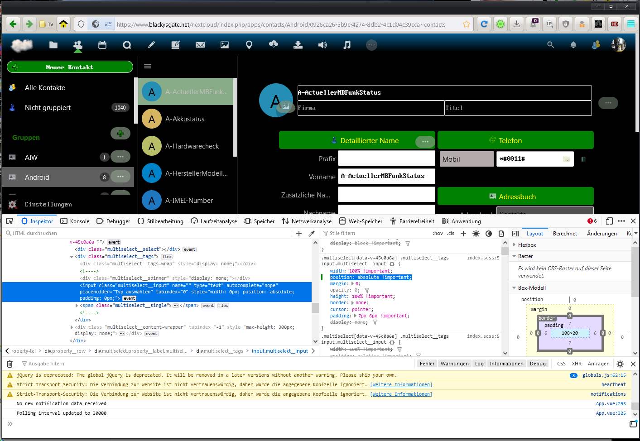Viewport: 640px width, 441px height.
Task: Open the Nextcloud Mail envelope icon
Action: pyautogui.click(x=200, y=45)
